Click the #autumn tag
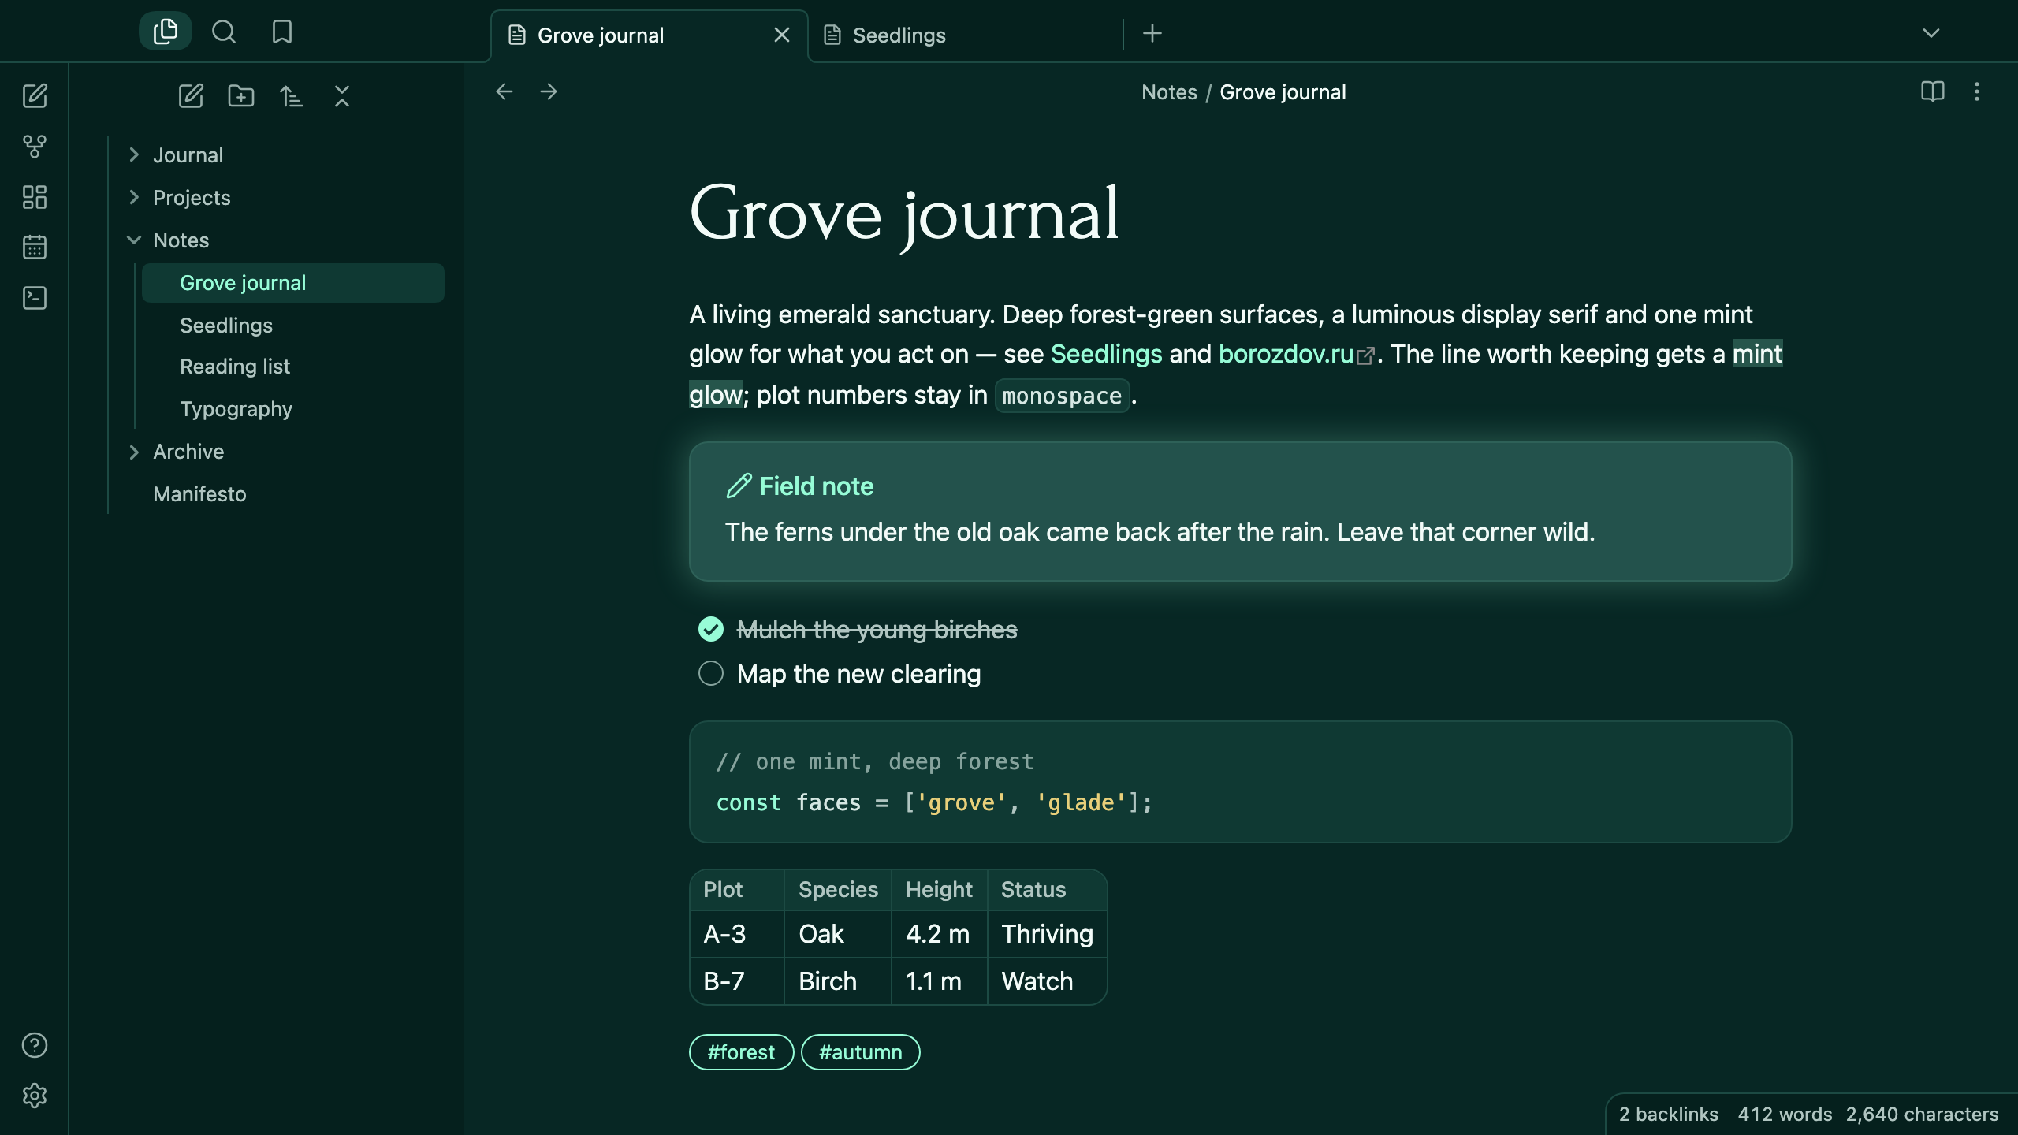Screen dimensions: 2018x1135 [x=860, y=1052]
